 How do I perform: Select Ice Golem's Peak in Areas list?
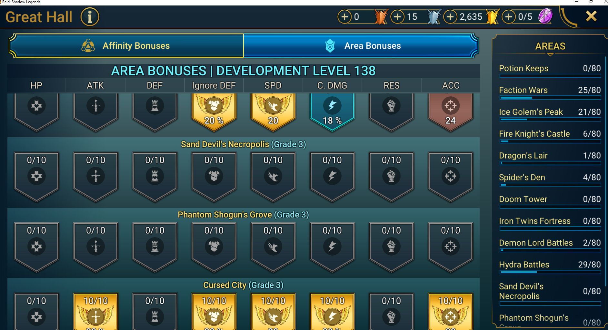550,114
